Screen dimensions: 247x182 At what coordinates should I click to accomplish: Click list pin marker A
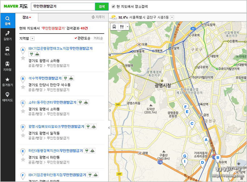click(23, 50)
